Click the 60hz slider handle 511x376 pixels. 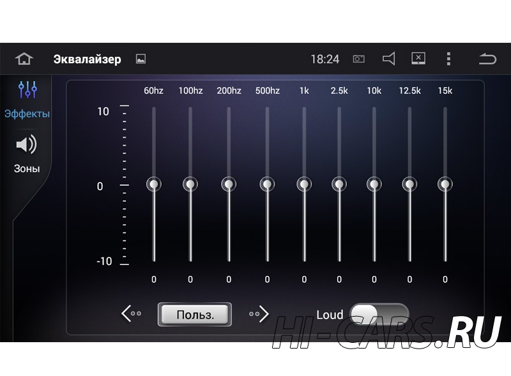154,184
